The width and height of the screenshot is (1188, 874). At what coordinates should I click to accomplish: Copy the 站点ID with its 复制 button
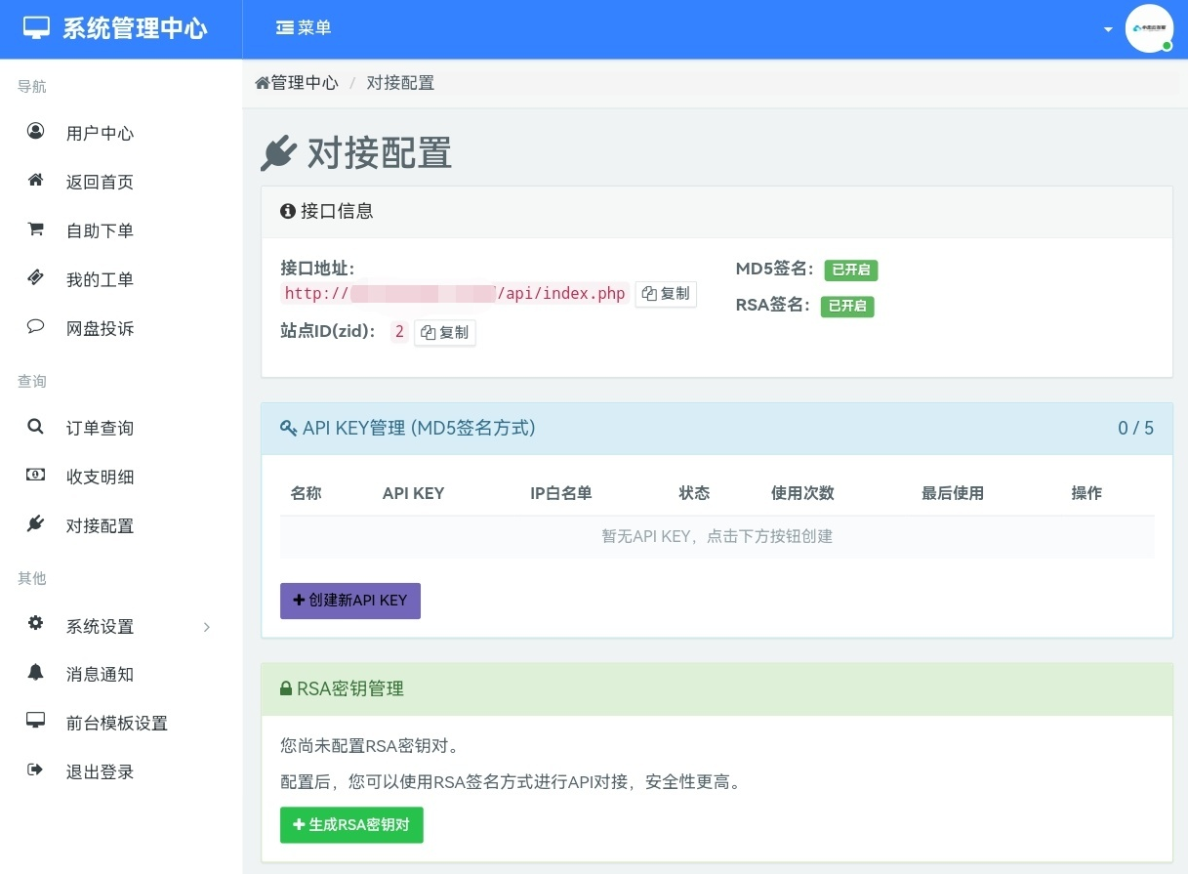pos(445,333)
